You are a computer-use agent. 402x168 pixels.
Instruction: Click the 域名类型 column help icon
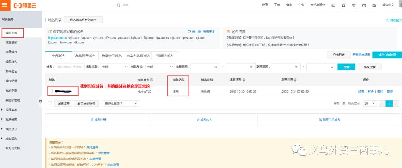152,80
